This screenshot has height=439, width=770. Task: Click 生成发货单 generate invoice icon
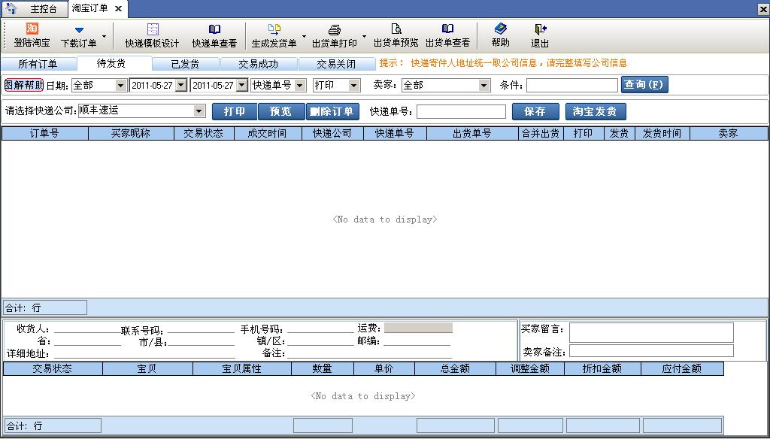pyautogui.click(x=274, y=29)
